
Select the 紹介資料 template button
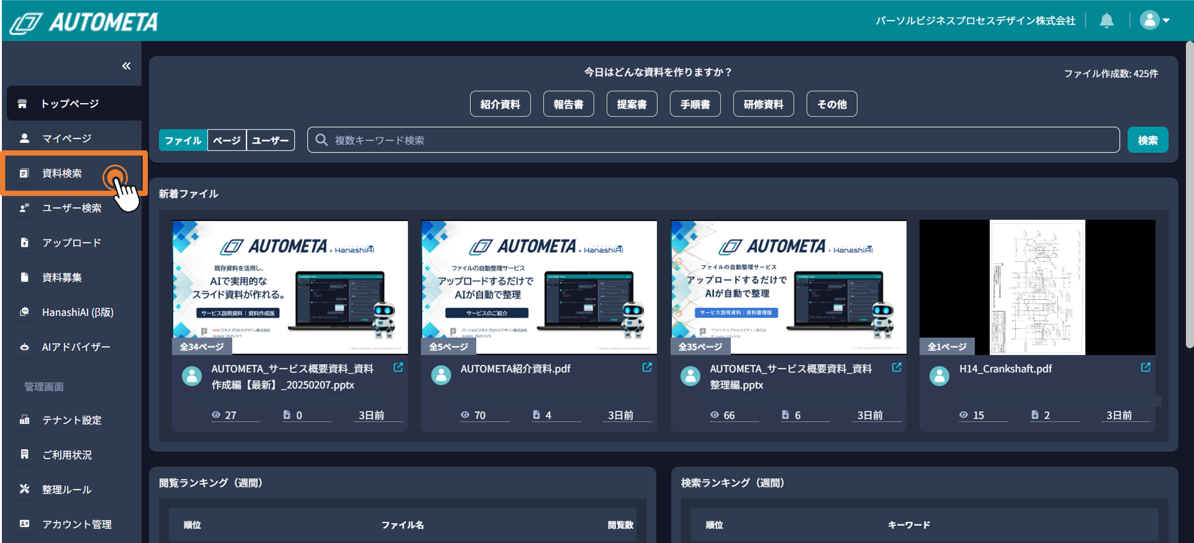500,104
